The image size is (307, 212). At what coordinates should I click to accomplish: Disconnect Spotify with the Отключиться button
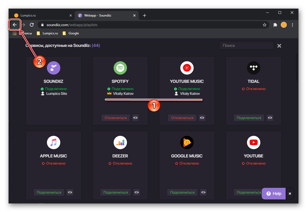[115, 118]
